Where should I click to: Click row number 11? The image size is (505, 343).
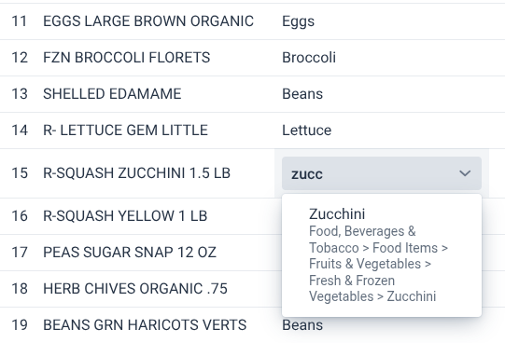click(x=20, y=21)
